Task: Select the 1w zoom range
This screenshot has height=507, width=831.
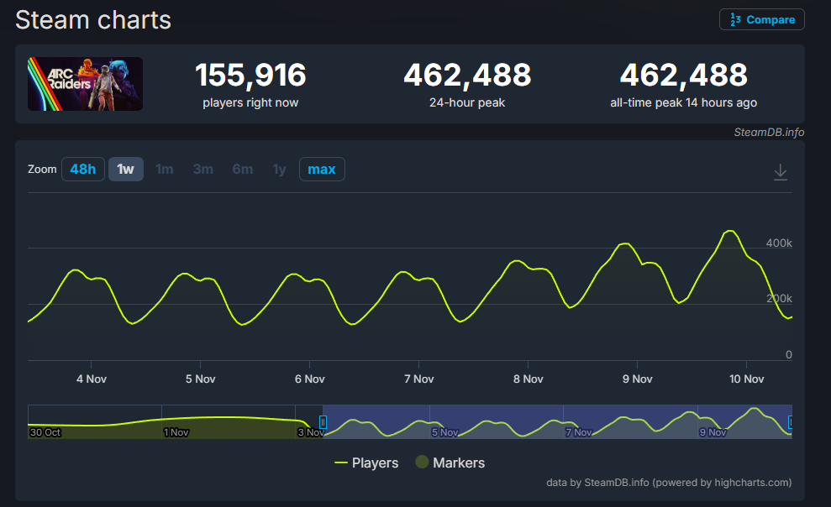Action: [125, 170]
